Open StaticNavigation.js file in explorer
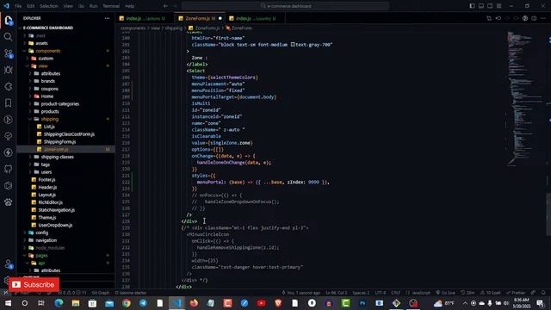The height and width of the screenshot is (310, 551). click(56, 210)
